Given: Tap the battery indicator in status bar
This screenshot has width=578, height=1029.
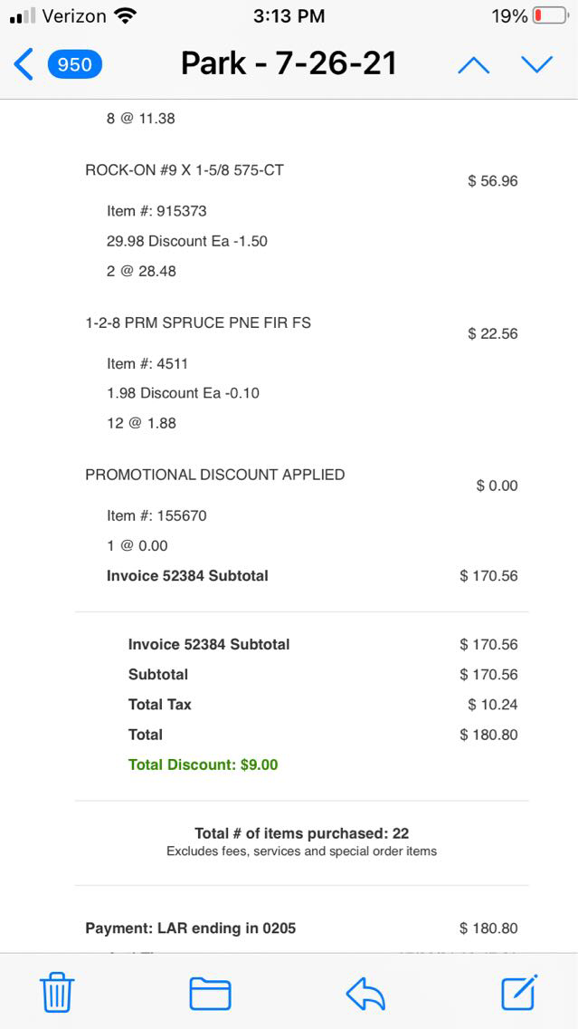Looking at the screenshot, I should tap(549, 16).
